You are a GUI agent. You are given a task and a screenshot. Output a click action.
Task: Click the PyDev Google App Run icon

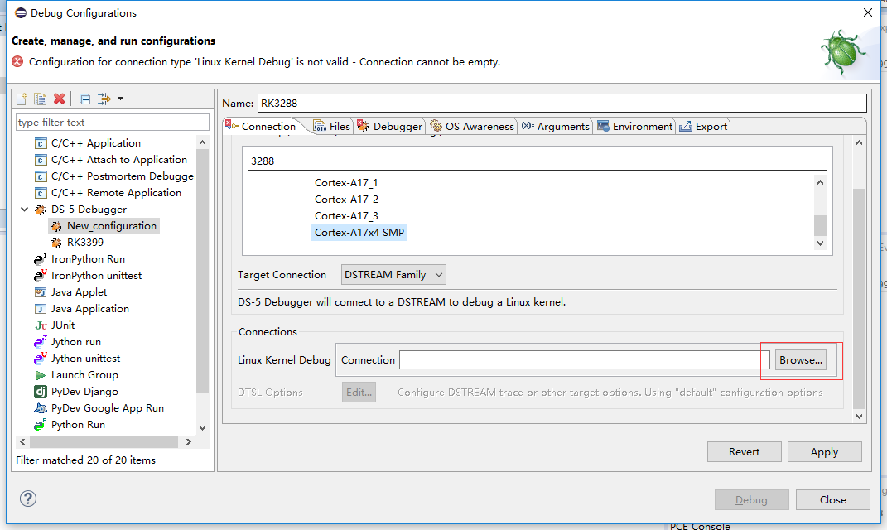(40, 407)
